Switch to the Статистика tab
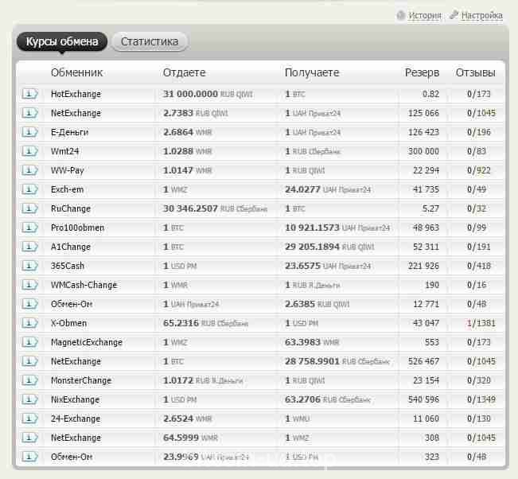 150,41
